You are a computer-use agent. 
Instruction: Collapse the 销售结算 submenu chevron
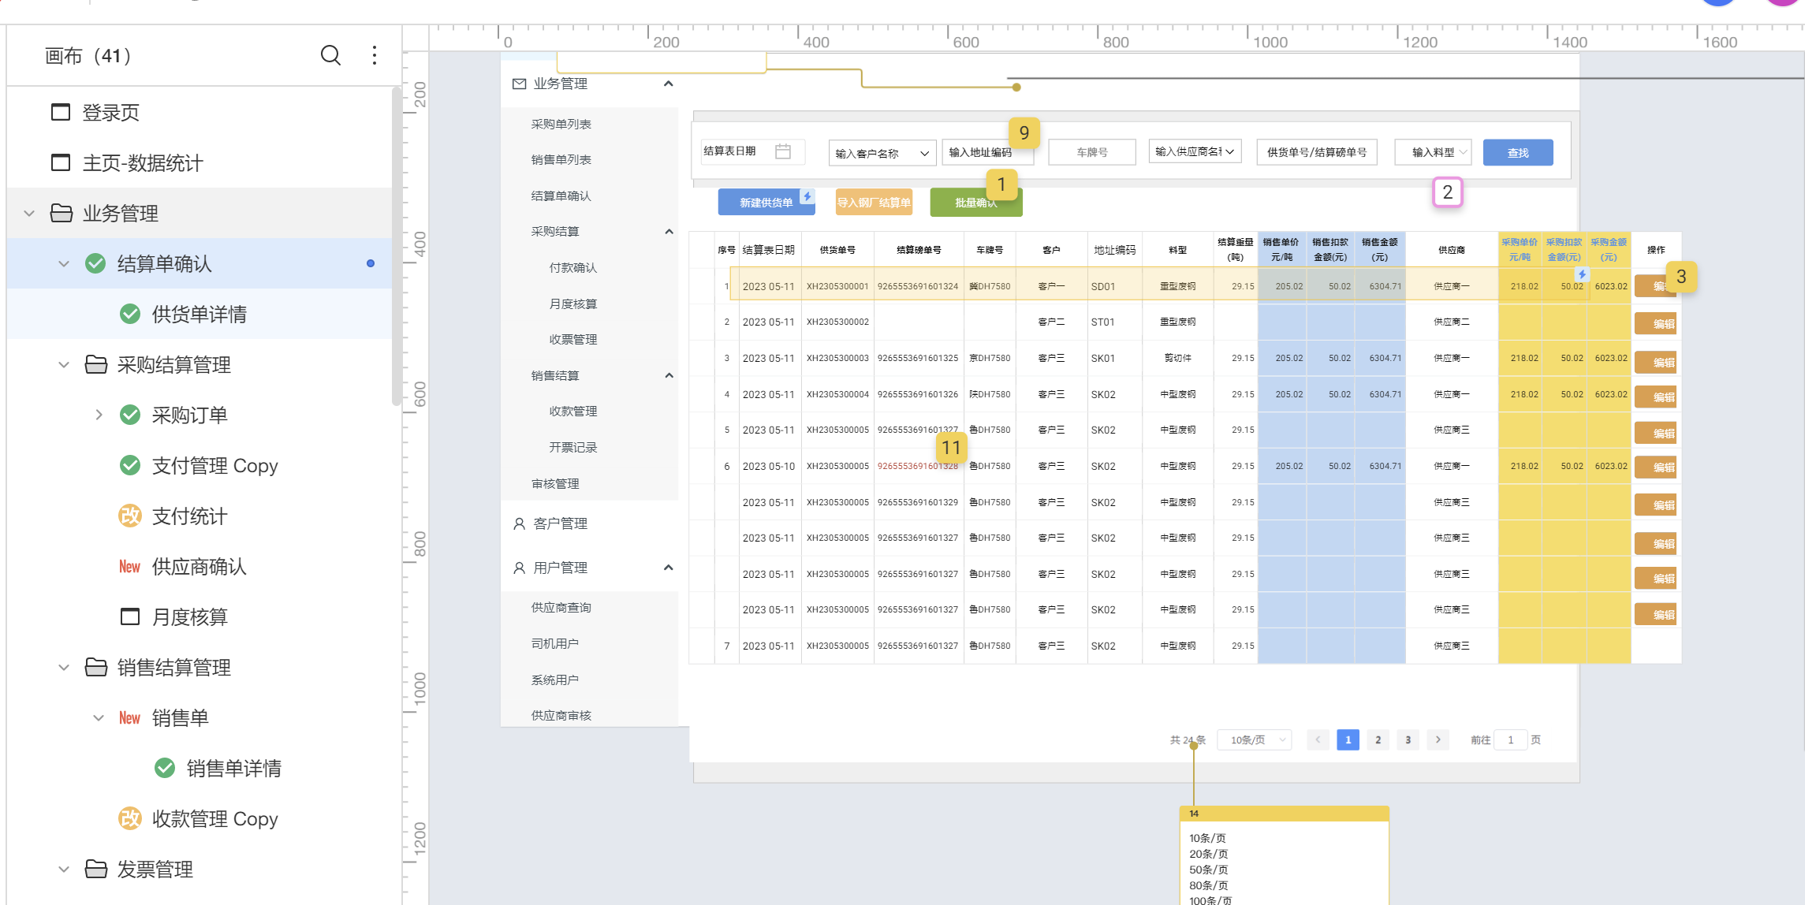pyautogui.click(x=669, y=375)
